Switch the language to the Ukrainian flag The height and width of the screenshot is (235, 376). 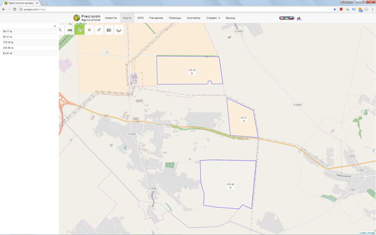click(287, 18)
